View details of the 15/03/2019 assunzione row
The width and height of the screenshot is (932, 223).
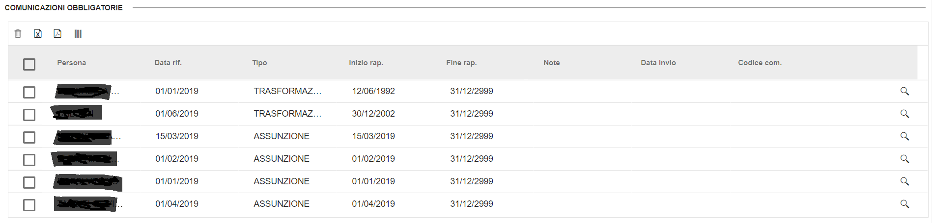[904, 136]
